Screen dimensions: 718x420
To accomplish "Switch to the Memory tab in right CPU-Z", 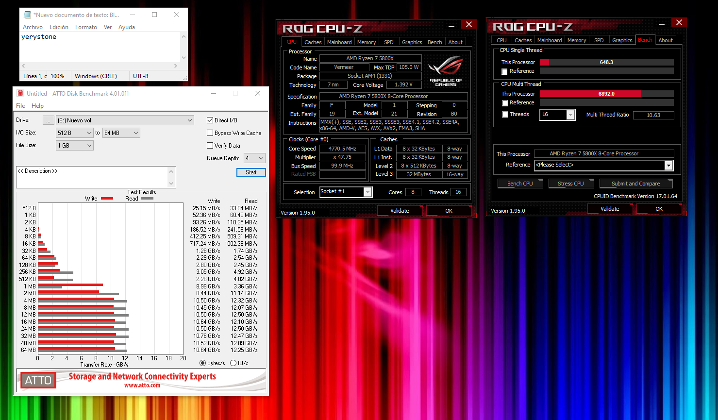I will point(577,40).
